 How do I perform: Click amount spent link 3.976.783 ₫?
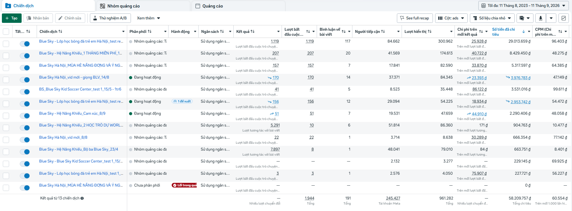pos(521,78)
